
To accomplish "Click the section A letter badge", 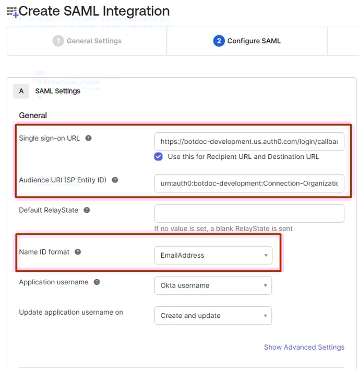I will point(21,91).
